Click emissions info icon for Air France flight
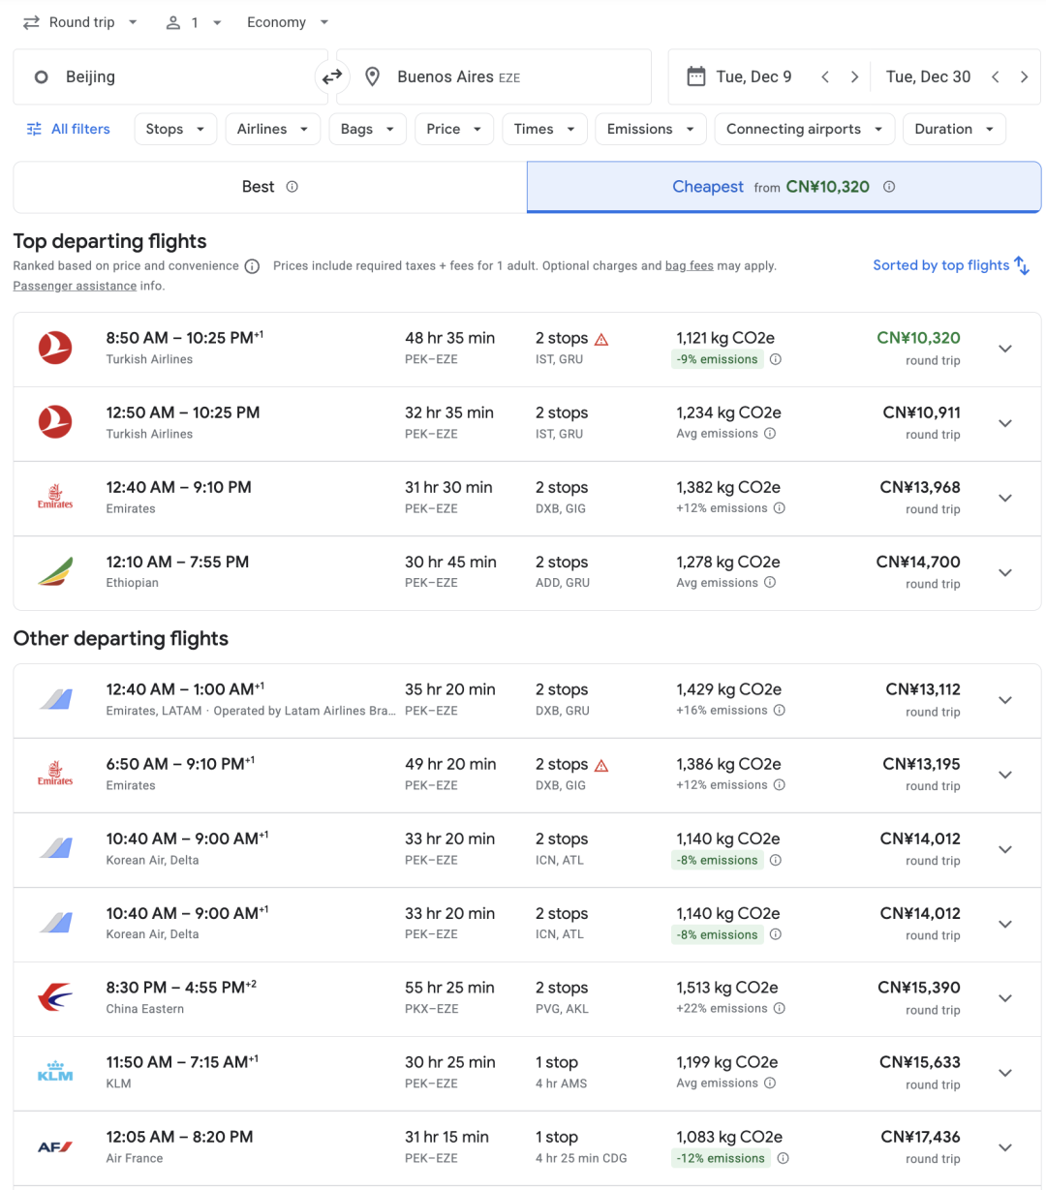 tap(784, 1158)
